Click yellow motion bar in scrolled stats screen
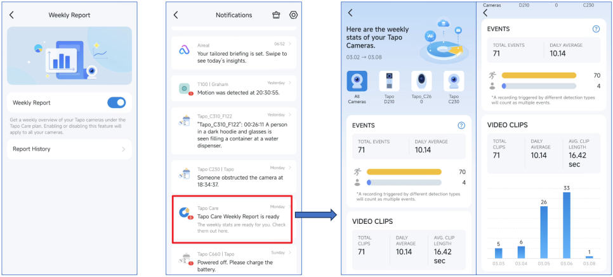This screenshot has height=277, width=613. (539, 75)
